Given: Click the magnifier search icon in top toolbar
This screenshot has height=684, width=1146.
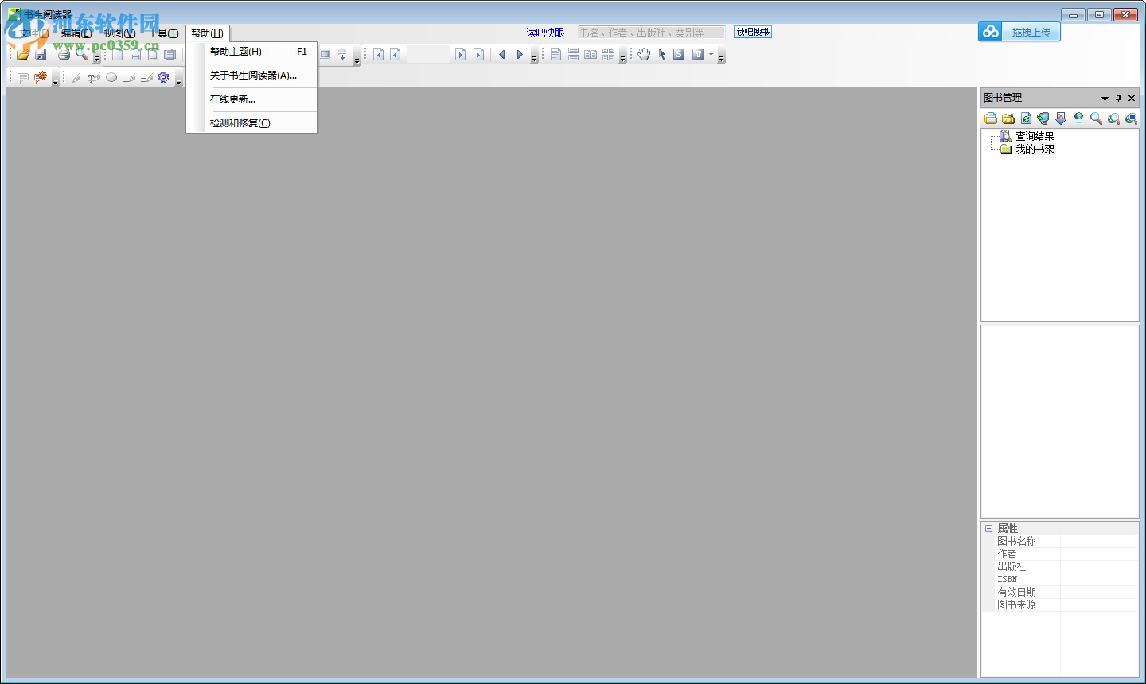Looking at the screenshot, I should point(81,54).
